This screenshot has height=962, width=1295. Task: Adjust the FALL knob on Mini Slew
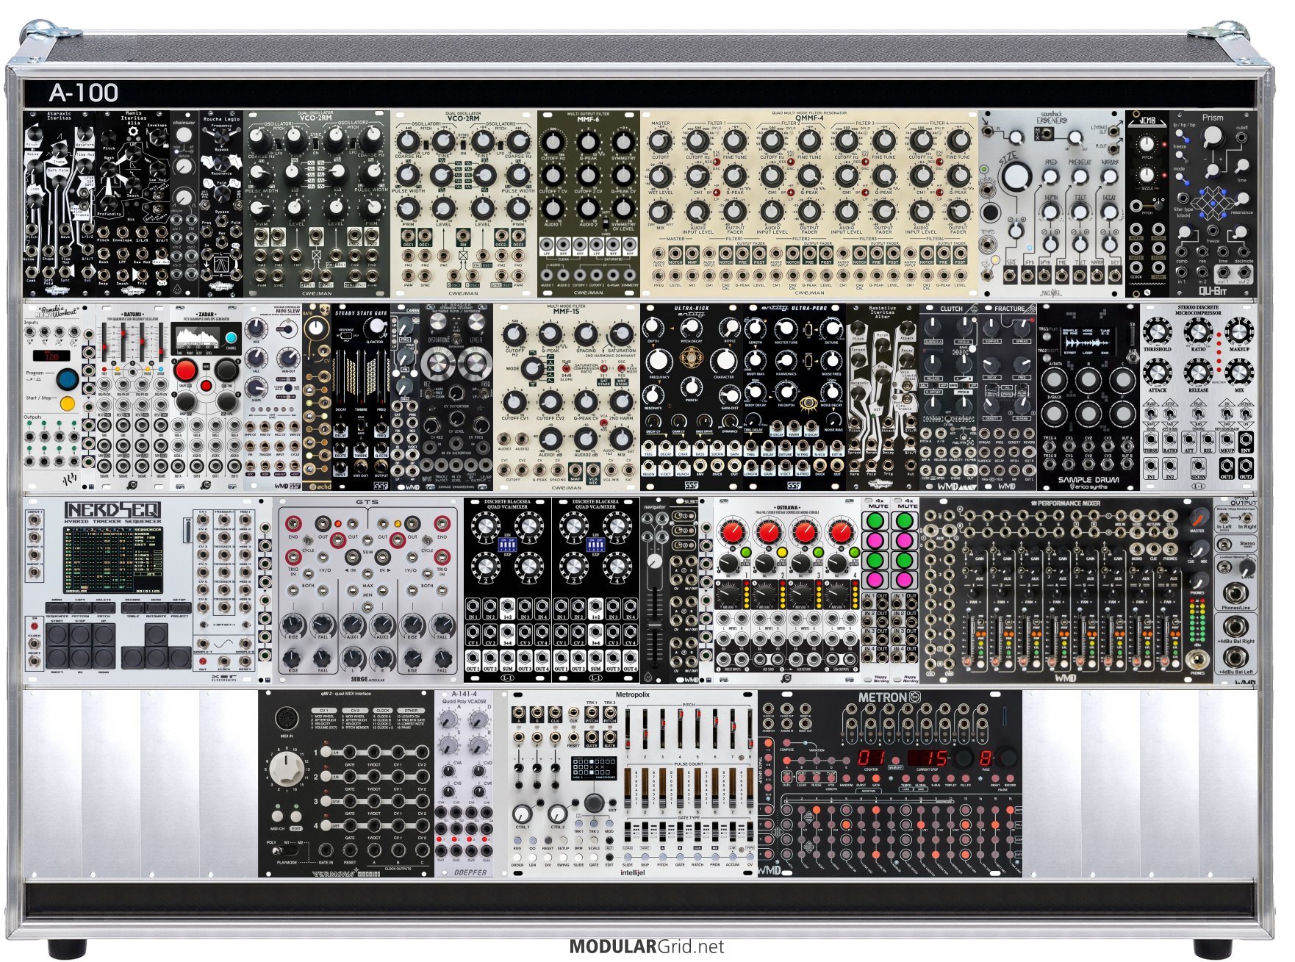pyautogui.click(x=256, y=359)
